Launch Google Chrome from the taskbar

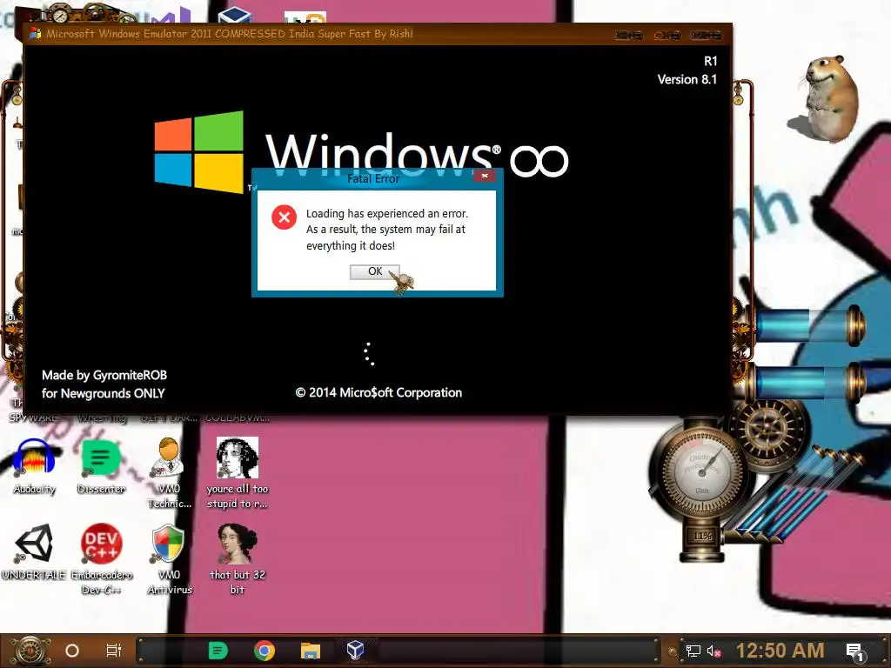pos(265,651)
